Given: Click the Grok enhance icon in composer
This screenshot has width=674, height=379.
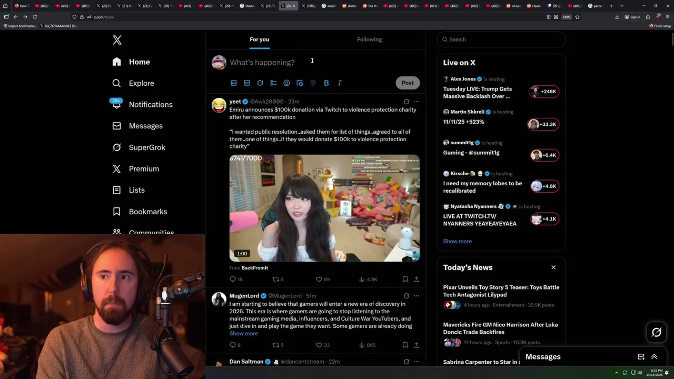Looking at the screenshot, I should [260, 83].
